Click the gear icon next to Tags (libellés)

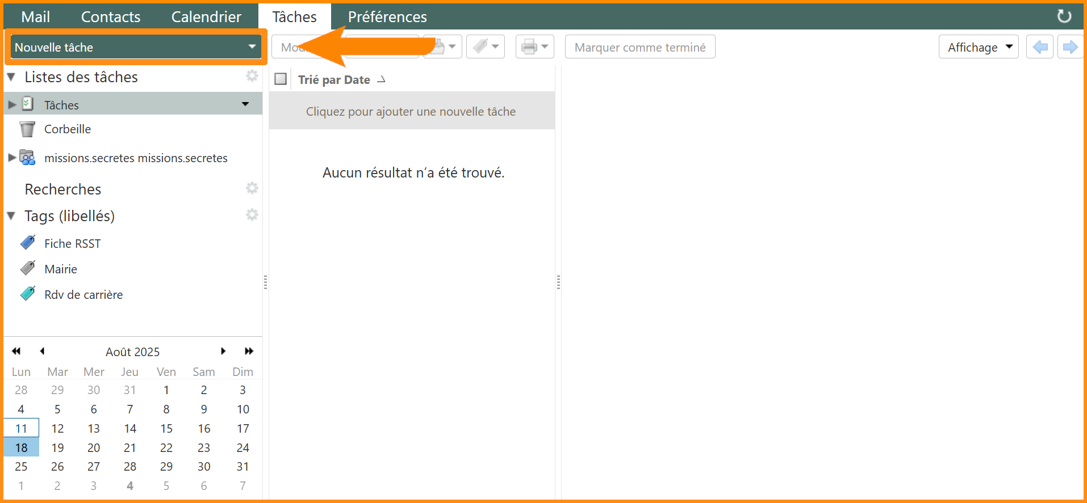(x=252, y=215)
